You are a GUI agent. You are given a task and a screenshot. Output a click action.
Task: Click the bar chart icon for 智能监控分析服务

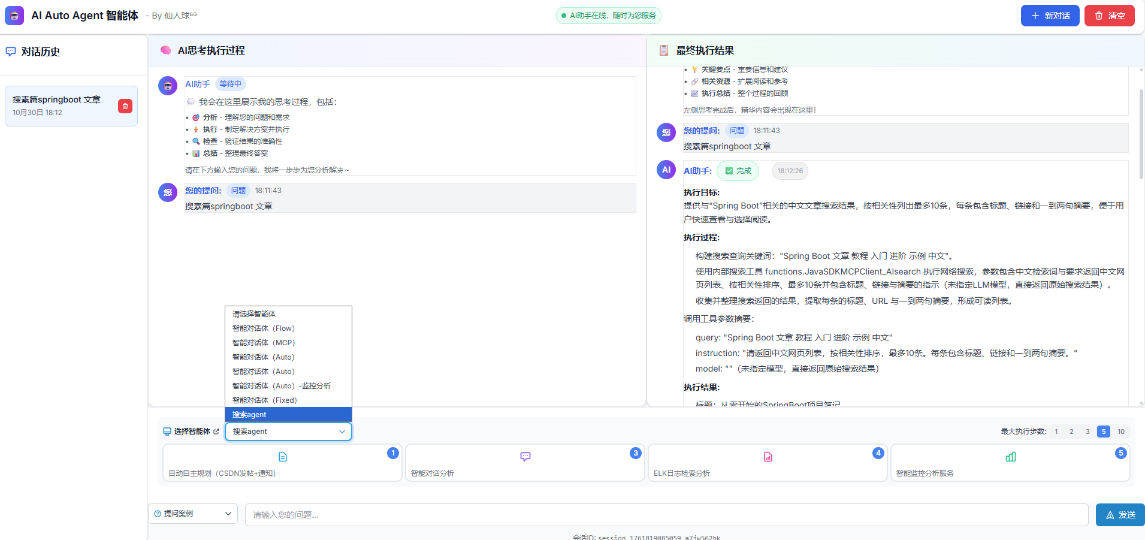(1011, 457)
